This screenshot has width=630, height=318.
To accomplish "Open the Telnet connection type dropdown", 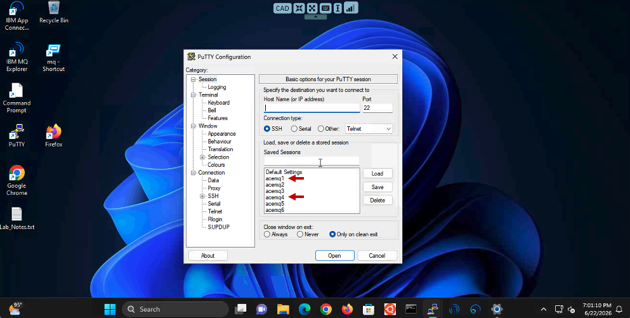I will pyautogui.click(x=369, y=129).
